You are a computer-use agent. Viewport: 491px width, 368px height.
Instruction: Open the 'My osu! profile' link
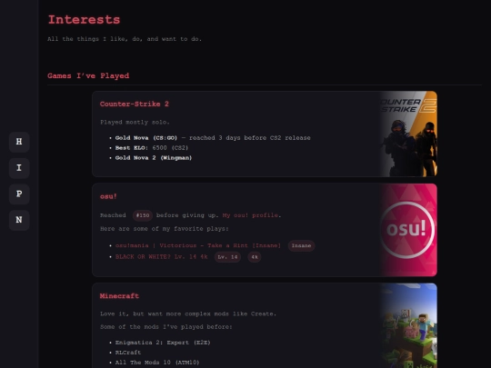[250, 215]
